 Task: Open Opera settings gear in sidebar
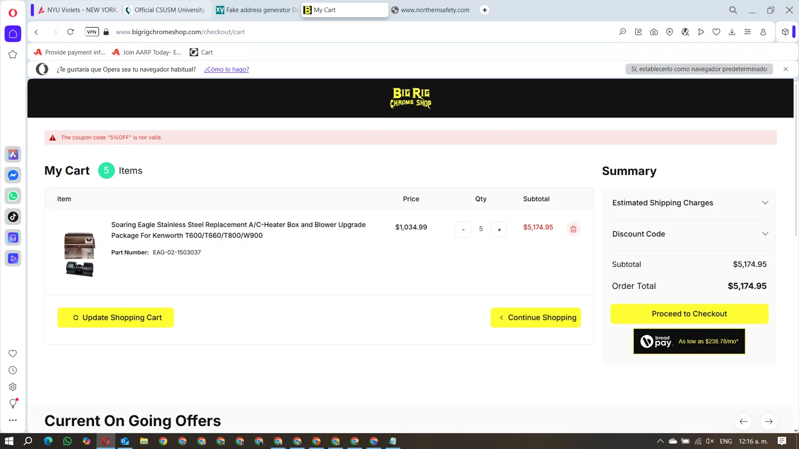[13, 387]
